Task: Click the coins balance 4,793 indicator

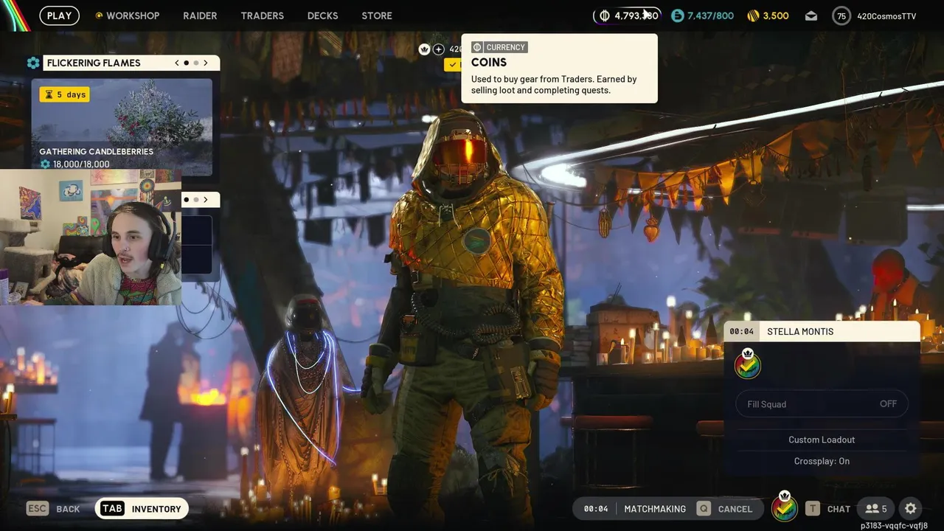Action: (628, 15)
